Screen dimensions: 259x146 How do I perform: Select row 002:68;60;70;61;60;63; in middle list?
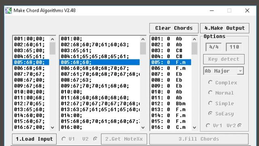click(100, 45)
